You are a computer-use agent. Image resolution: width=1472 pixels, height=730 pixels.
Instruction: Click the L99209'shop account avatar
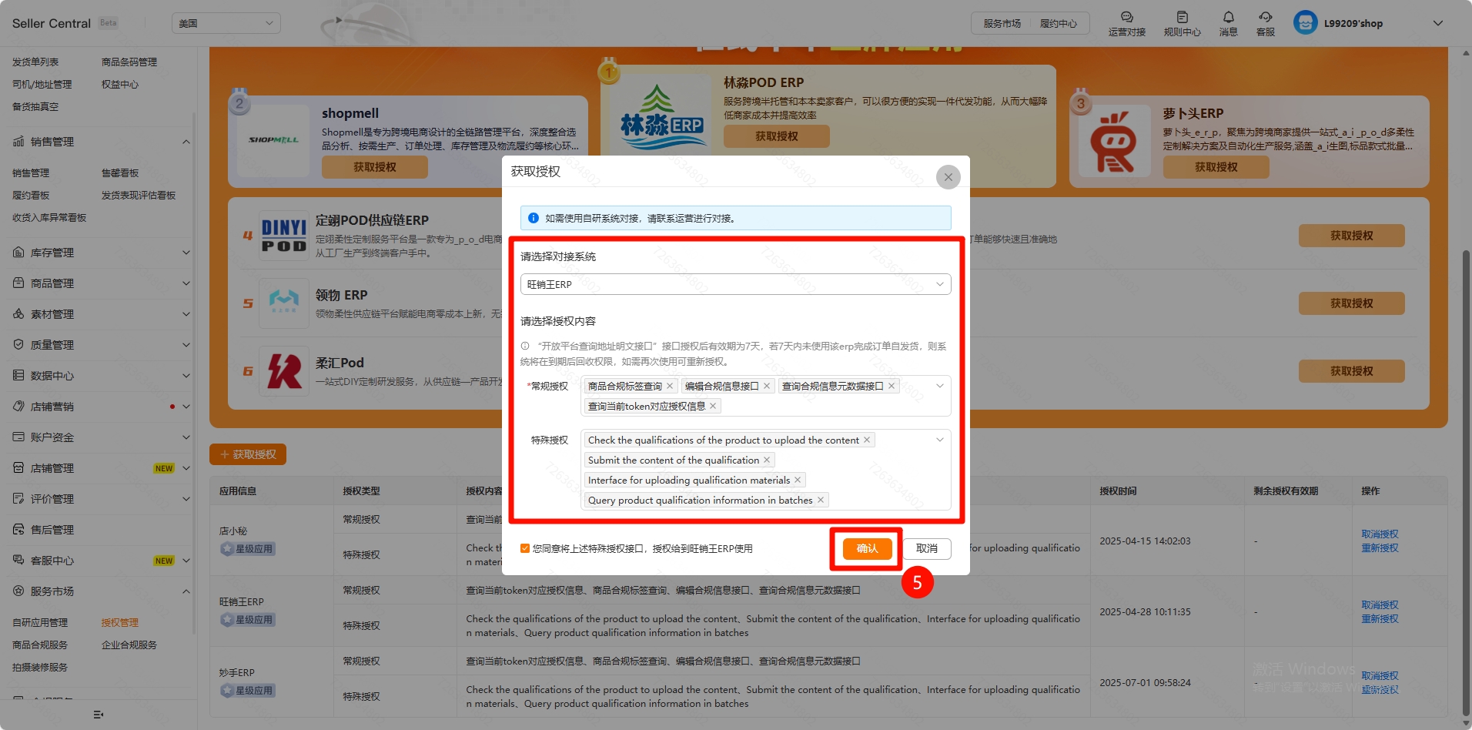(x=1305, y=23)
